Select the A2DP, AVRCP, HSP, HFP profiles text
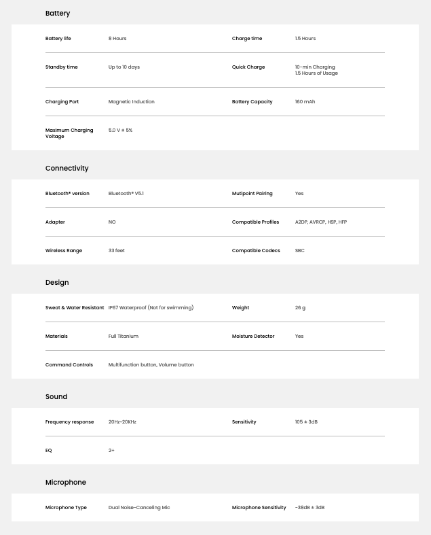Viewport: 431px width, 535px height. click(320, 222)
